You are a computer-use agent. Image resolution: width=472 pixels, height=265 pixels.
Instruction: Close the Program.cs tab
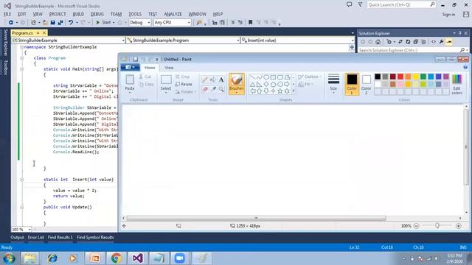tap(44, 32)
